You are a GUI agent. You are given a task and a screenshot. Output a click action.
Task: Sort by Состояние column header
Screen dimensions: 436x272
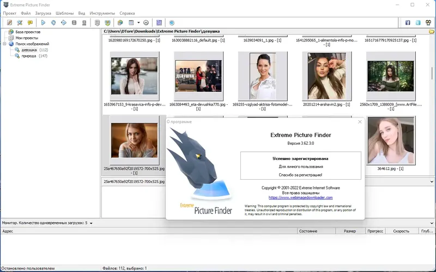click(x=317, y=231)
